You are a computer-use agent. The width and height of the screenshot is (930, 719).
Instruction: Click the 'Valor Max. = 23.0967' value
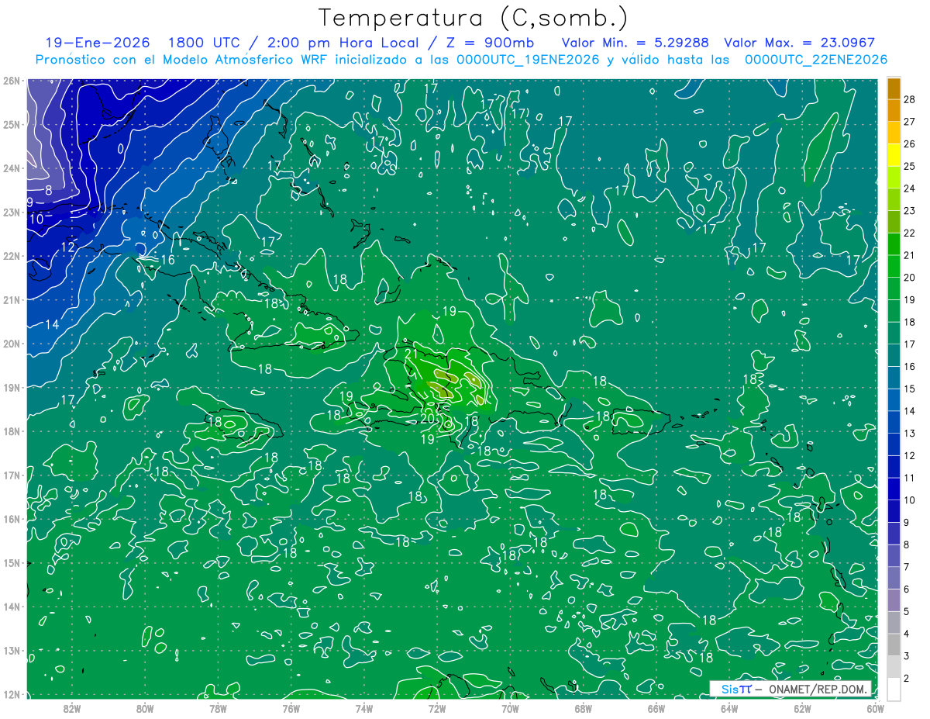tap(799, 43)
